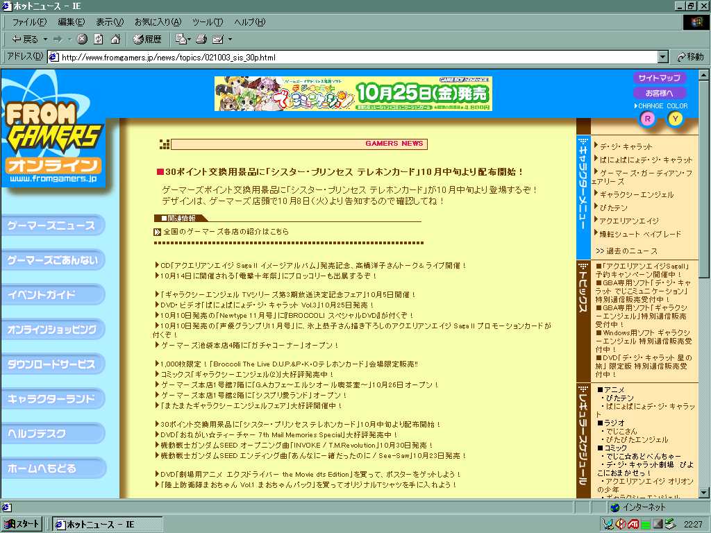The width and height of the screenshot is (711, 533).
Task: Select the R color change circle
Action: click(x=648, y=119)
